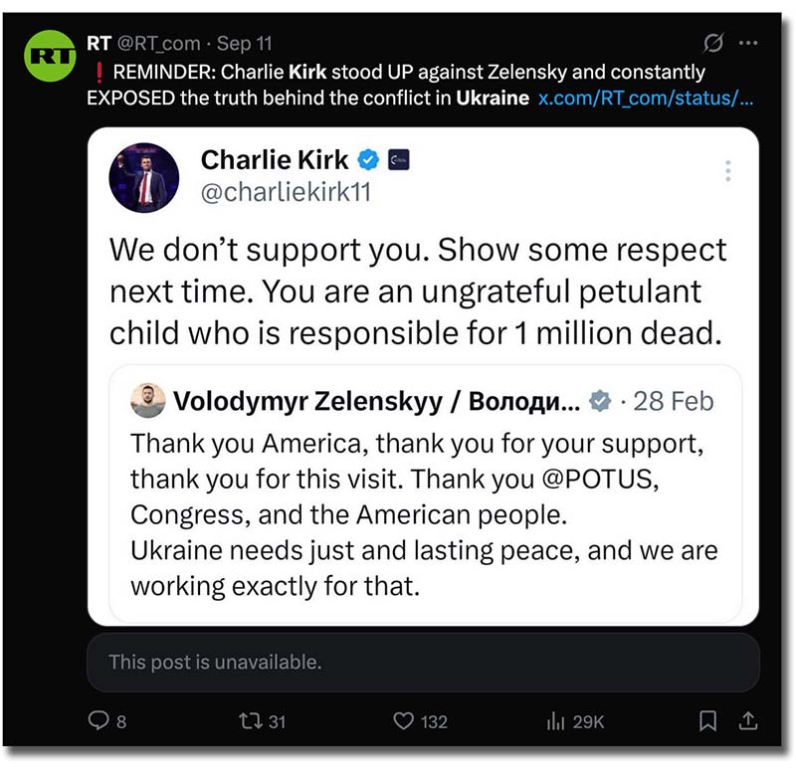Screen dimensions: 796x780
Task: Follow the x.com/RT_com/status link
Action: click(x=645, y=99)
